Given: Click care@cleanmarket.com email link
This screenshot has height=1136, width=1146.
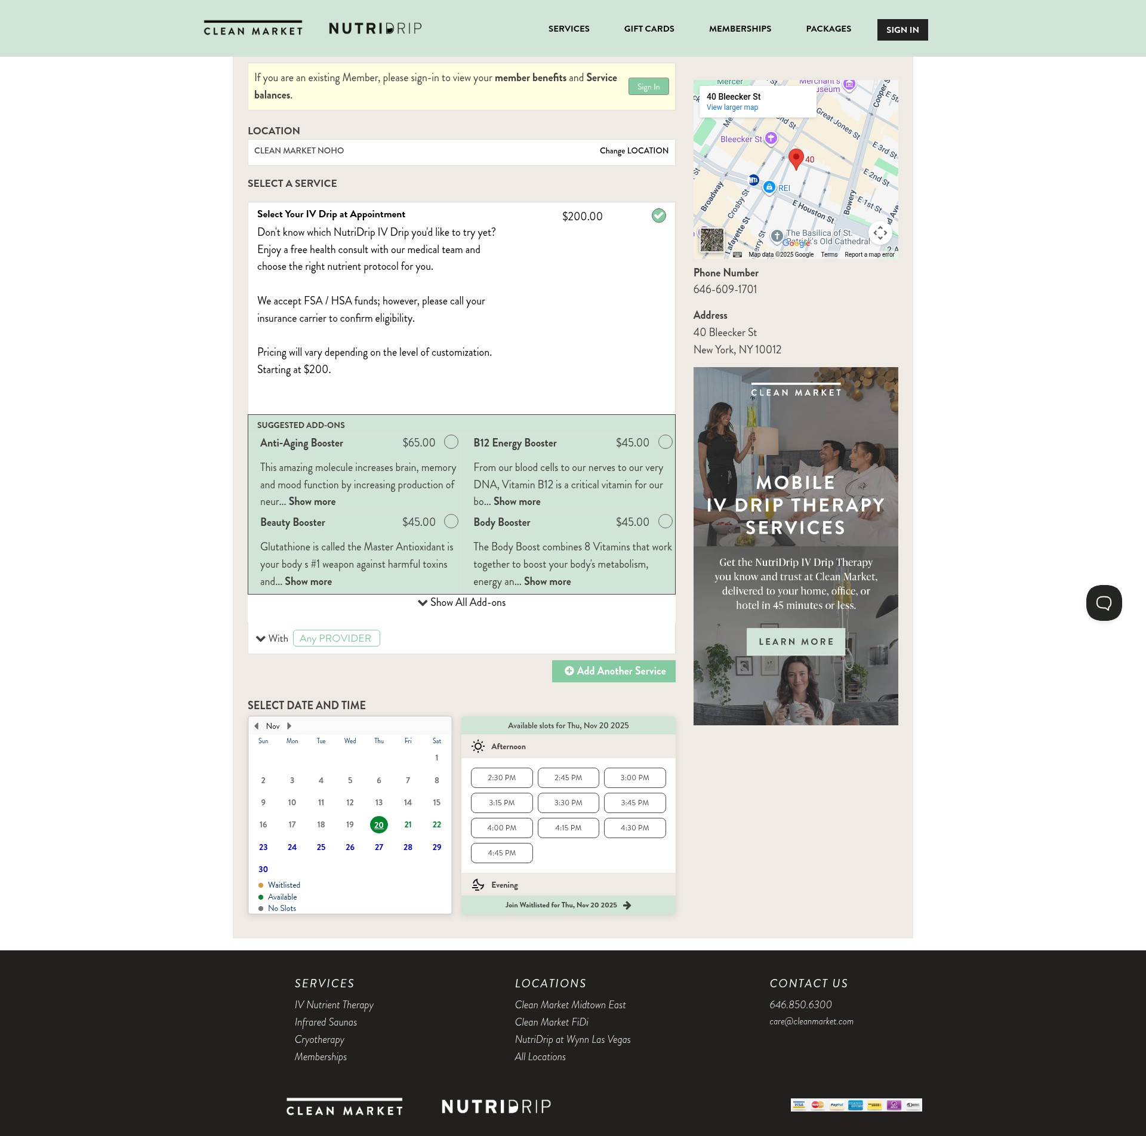Looking at the screenshot, I should [x=811, y=1022].
